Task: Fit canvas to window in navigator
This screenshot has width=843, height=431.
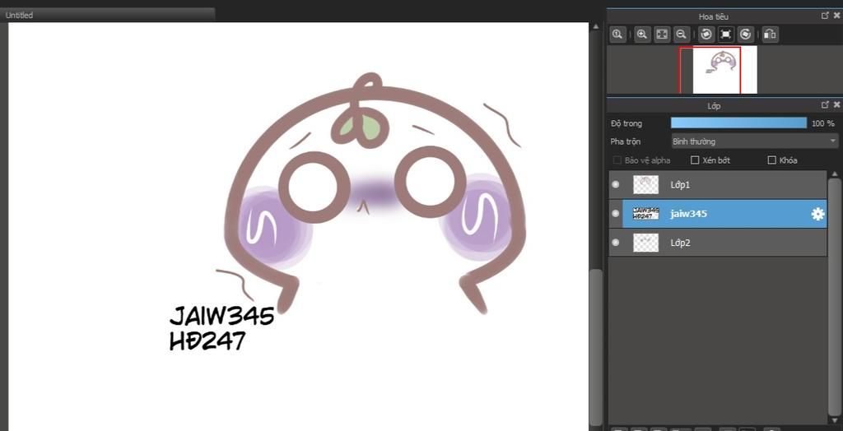Action: (x=662, y=35)
